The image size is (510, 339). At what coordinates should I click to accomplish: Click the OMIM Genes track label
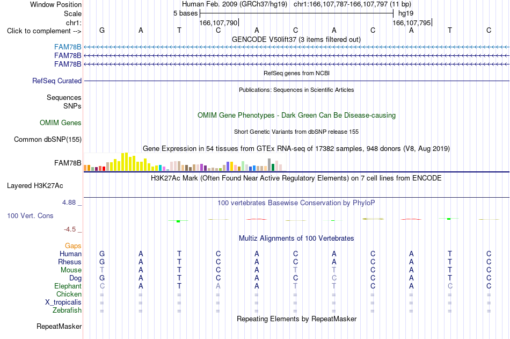point(61,123)
